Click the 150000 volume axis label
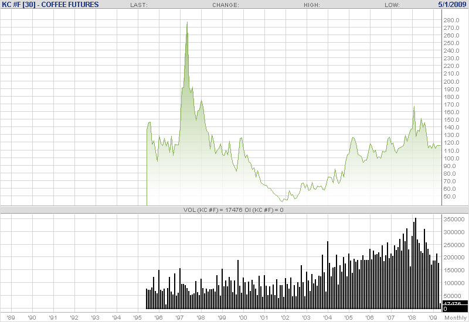Screen dimensions: 469x322 [454, 270]
